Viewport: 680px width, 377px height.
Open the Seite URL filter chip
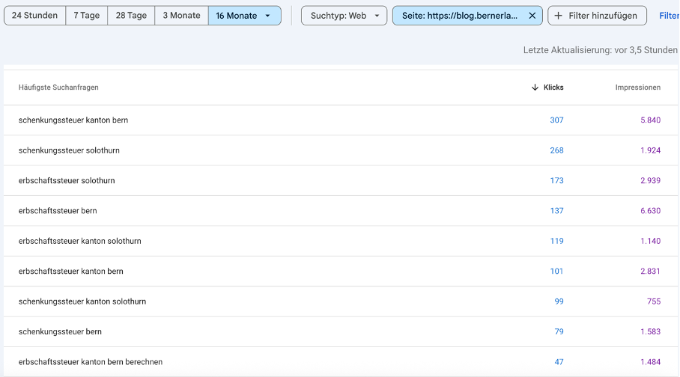(x=459, y=16)
